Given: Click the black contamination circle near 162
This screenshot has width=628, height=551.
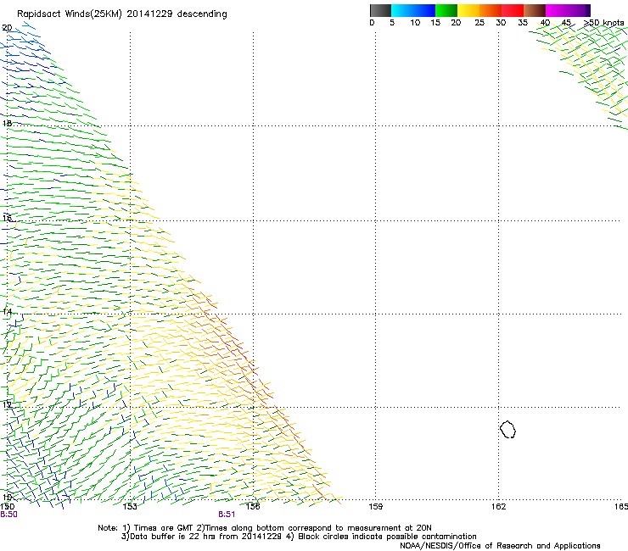Looking at the screenshot, I should tap(507, 429).
